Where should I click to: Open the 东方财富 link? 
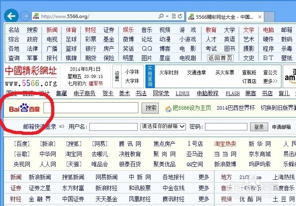[x=73, y=188]
